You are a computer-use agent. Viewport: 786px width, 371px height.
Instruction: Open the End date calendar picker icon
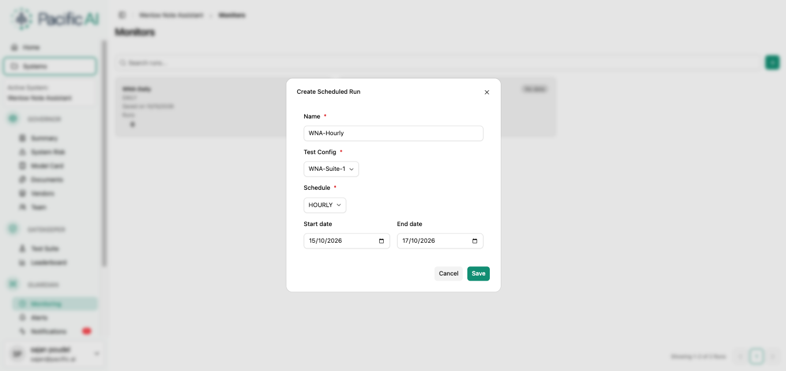tap(475, 241)
